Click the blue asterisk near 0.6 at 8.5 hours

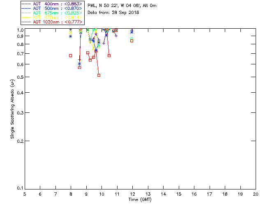click(x=79, y=64)
